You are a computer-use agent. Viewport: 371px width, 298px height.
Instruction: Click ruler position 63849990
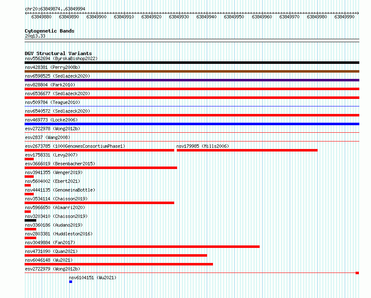pos(344,17)
